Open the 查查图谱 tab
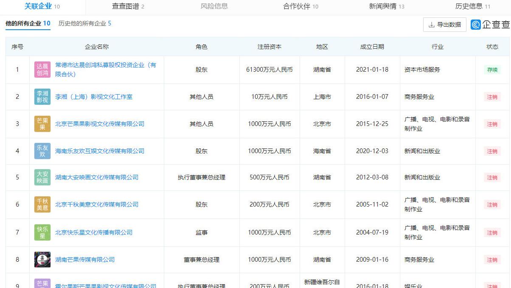This screenshot has width=511, height=288. click(128, 6)
